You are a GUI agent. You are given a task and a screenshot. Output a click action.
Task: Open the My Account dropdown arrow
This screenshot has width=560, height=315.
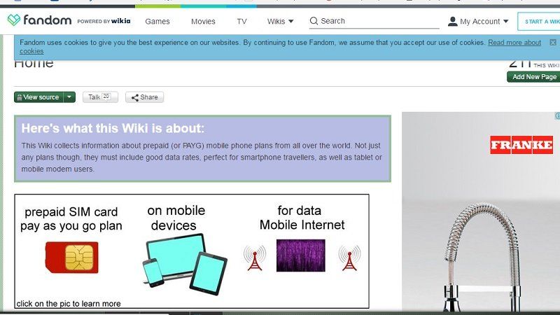[506, 21]
